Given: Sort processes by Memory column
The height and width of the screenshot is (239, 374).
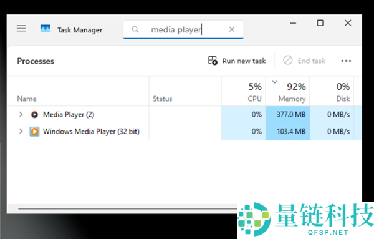Looking at the screenshot, I should [287, 91].
